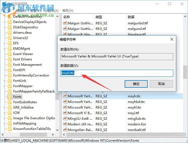Select the DeviceDisplayObjects tree item
The image size is (188, 143).
point(30,22)
